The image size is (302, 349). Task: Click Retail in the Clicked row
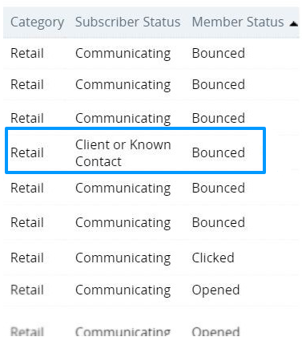coord(27,258)
